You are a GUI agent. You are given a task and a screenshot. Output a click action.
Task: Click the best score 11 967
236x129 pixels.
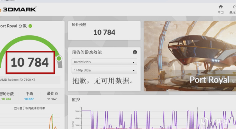[52, 99]
